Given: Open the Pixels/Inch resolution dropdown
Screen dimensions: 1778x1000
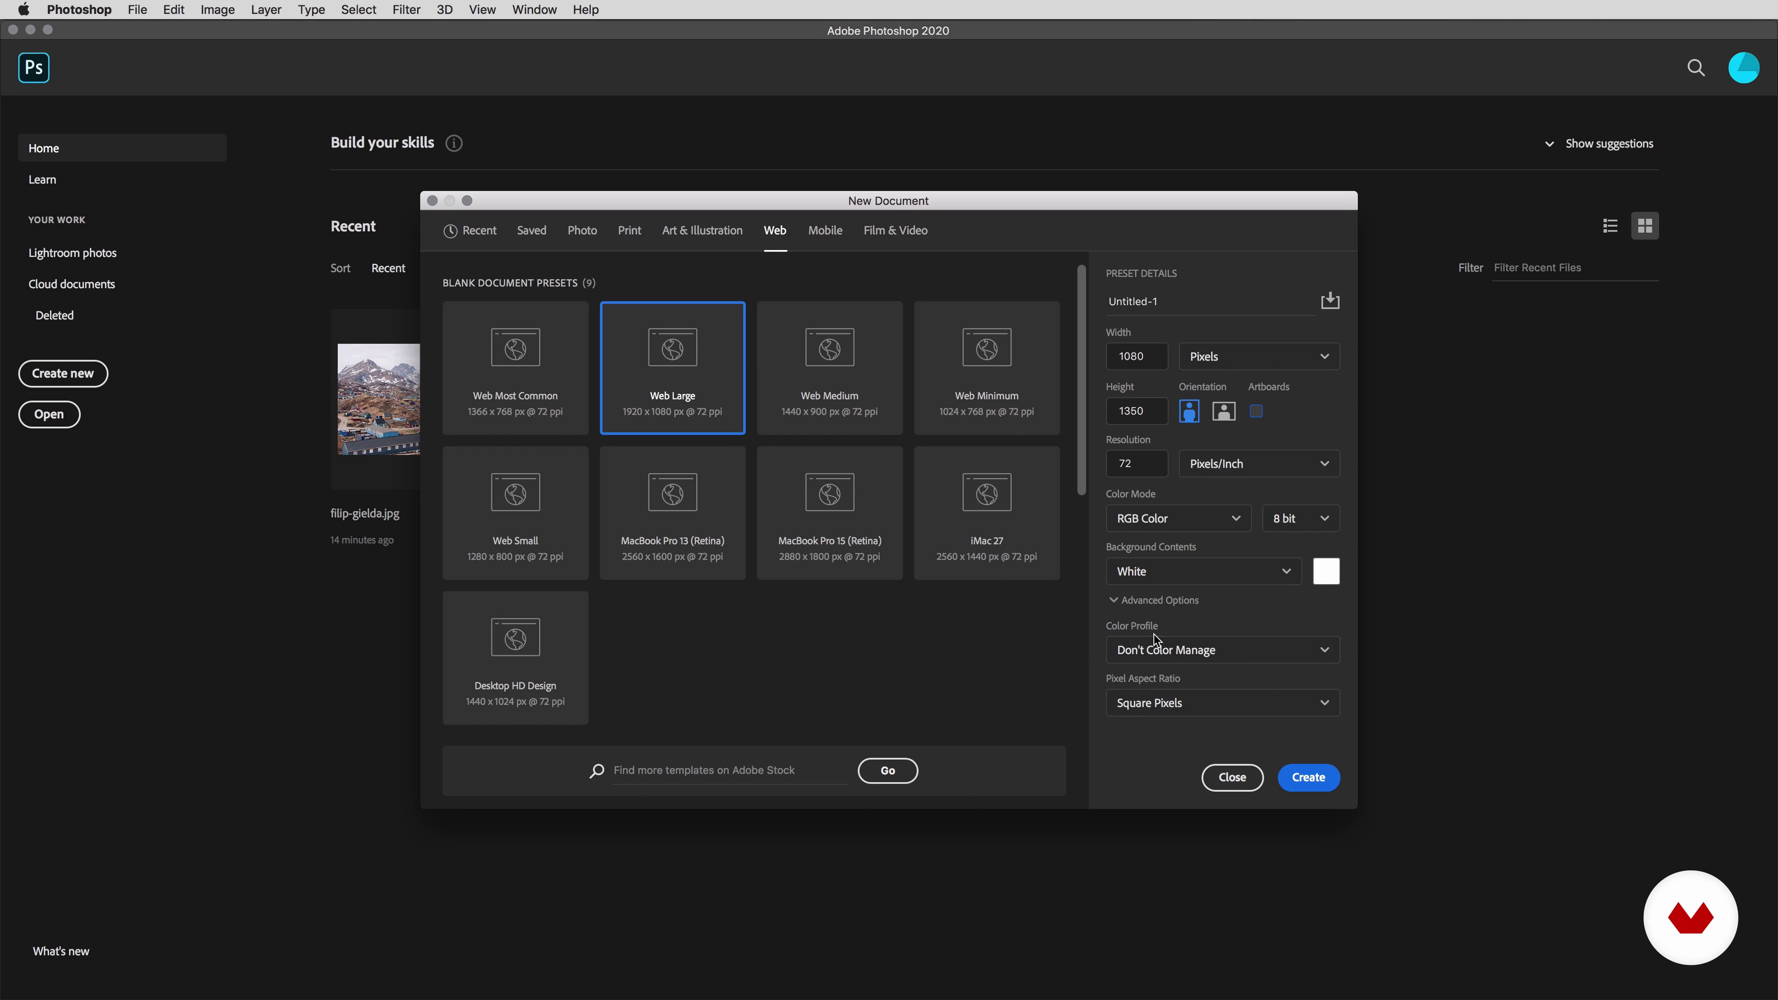Looking at the screenshot, I should click(x=1259, y=464).
